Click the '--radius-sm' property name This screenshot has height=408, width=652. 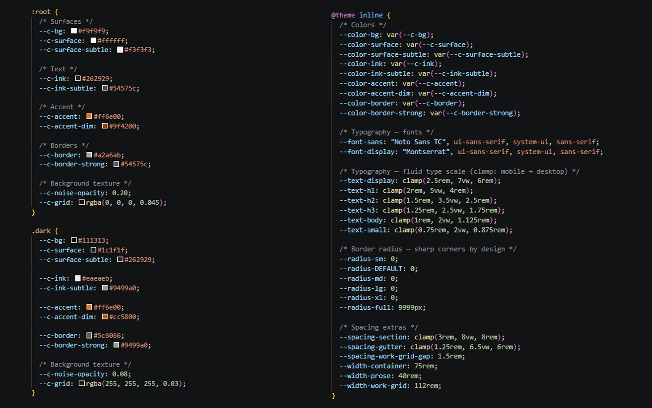[x=361, y=259]
